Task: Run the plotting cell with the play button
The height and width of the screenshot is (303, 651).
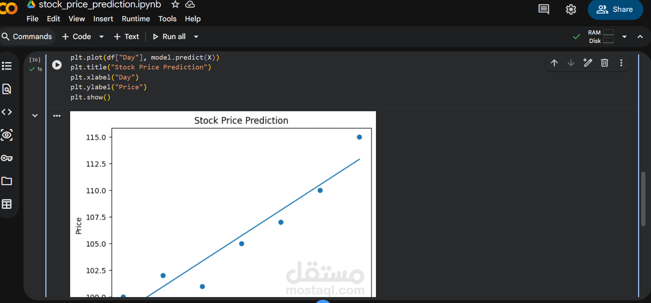Action: 57,65
